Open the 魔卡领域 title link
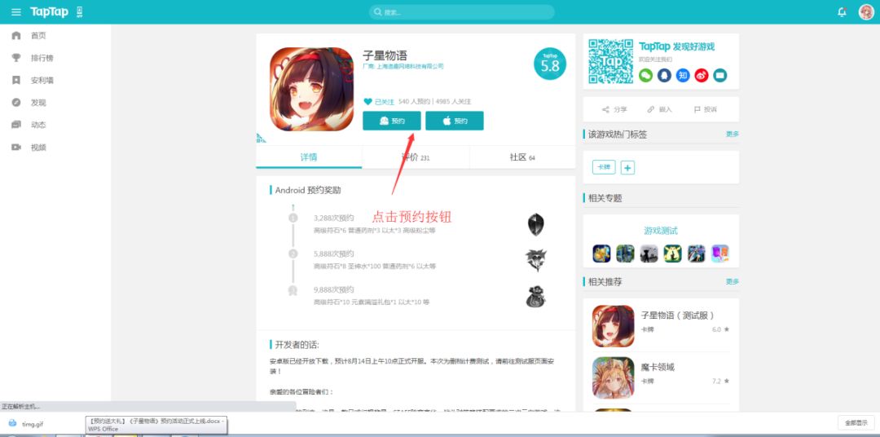The image size is (880, 437). pyautogui.click(x=658, y=368)
